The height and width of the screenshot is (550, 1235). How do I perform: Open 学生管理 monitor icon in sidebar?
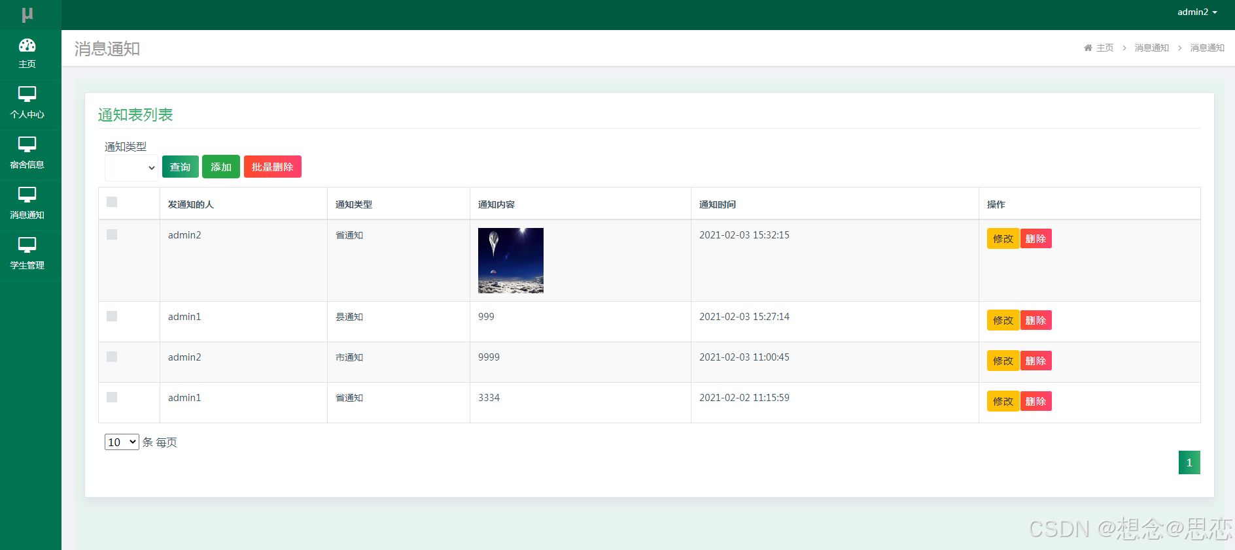point(27,246)
